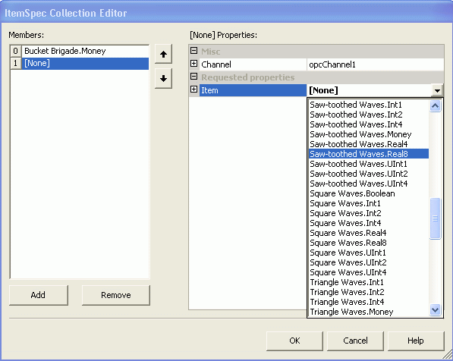
Task: Click the list scroll down arrow
Action: click(435, 310)
